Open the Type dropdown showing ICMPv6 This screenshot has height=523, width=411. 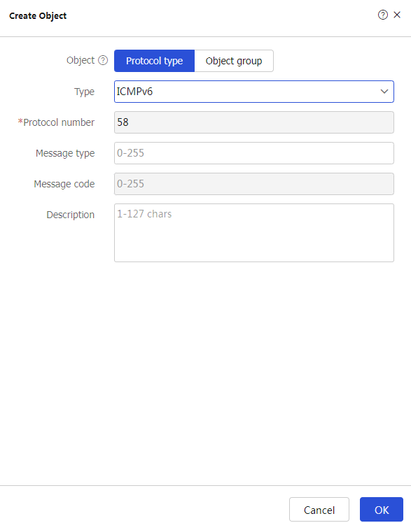[x=253, y=92]
